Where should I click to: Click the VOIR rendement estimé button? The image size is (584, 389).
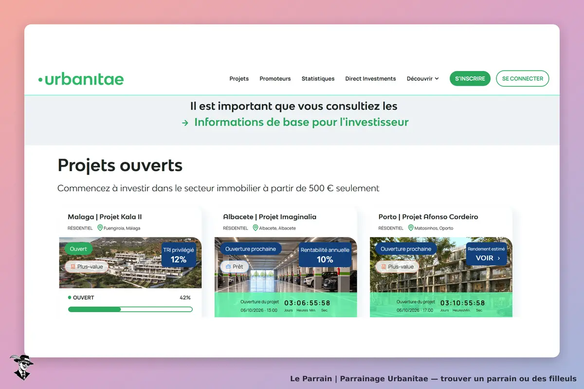486,254
